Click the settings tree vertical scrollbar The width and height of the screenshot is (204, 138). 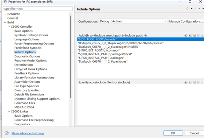point(71,57)
